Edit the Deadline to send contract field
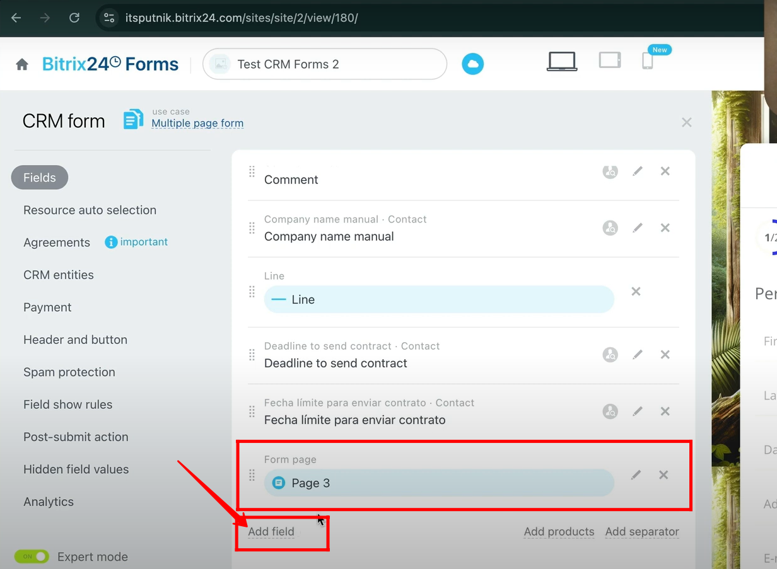777x569 pixels. (x=638, y=354)
